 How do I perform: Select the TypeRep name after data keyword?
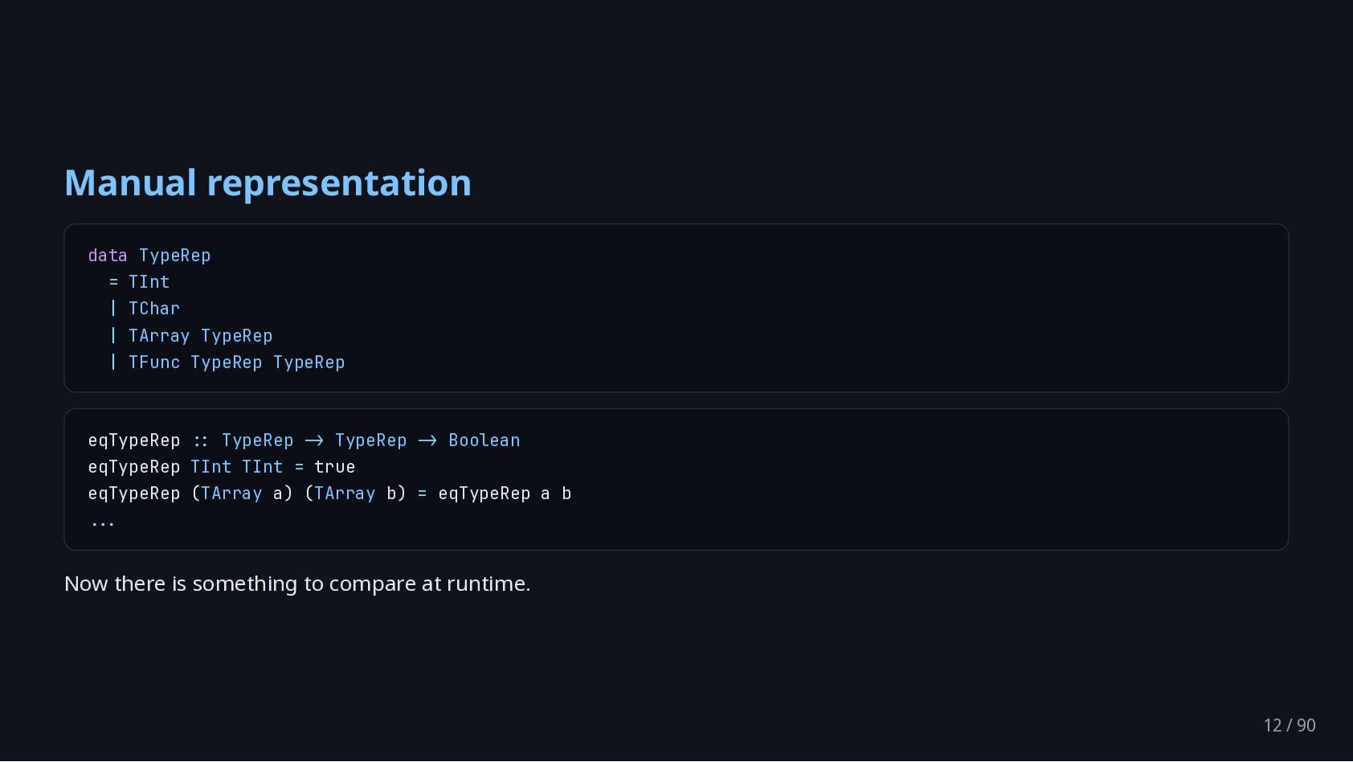coord(174,256)
